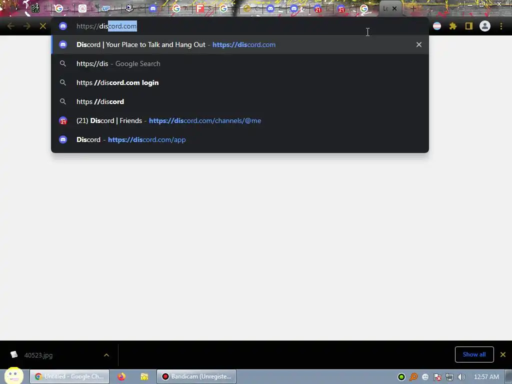Click the striped flag extension icon
The image size is (512, 384).
[437, 26]
